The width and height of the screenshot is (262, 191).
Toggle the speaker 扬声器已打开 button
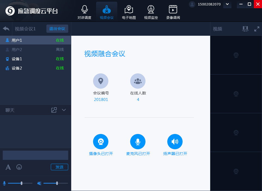tap(175, 142)
